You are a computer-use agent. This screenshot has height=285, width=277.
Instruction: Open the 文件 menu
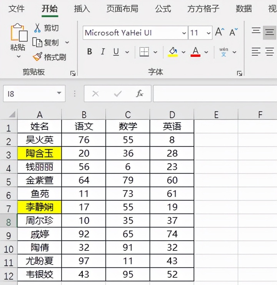[x=17, y=9]
